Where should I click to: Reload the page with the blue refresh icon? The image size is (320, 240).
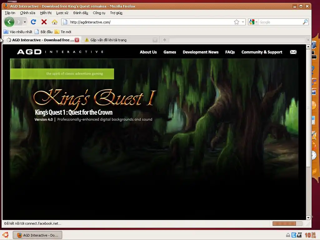tap(33, 22)
